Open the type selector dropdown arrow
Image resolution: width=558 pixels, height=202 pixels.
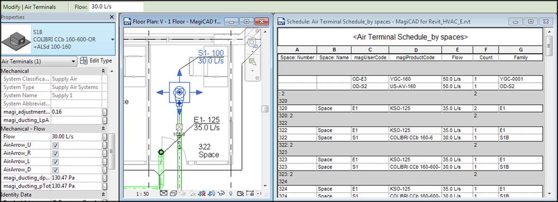pos(112,39)
